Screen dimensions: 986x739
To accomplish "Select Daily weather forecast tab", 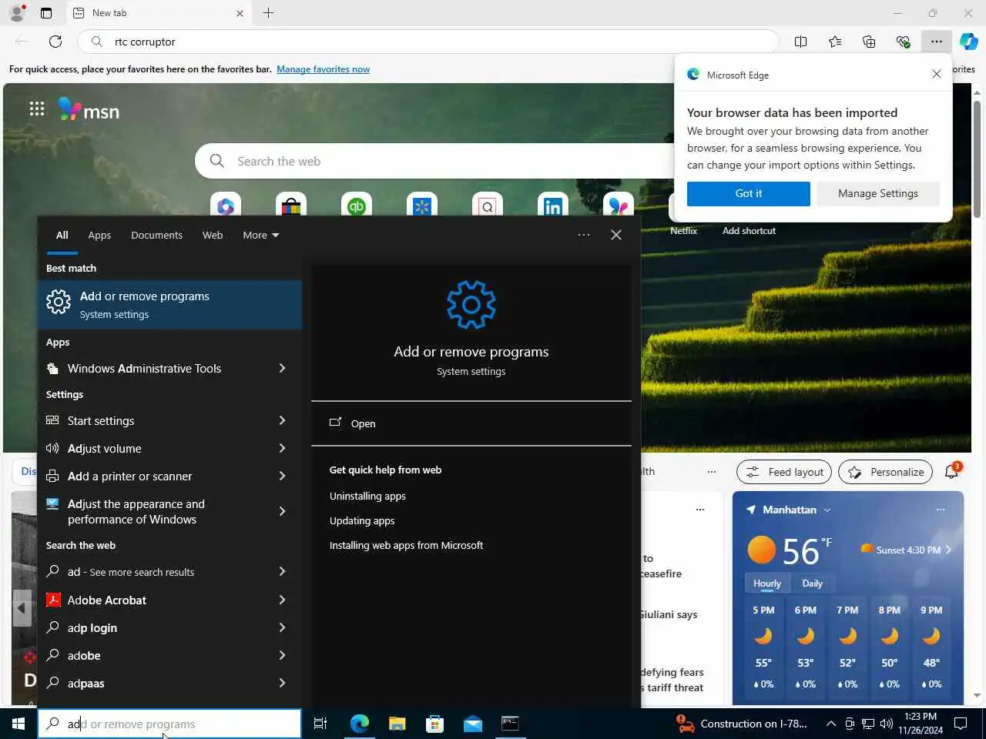I will (x=812, y=584).
